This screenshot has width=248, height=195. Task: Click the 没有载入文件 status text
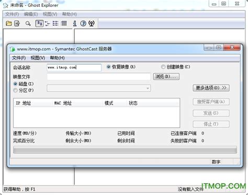(190, 189)
